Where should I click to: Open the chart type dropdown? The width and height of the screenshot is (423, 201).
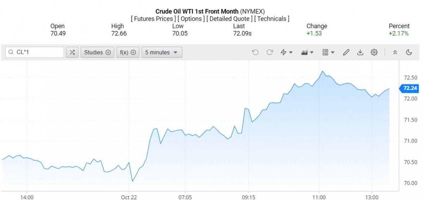point(307,52)
